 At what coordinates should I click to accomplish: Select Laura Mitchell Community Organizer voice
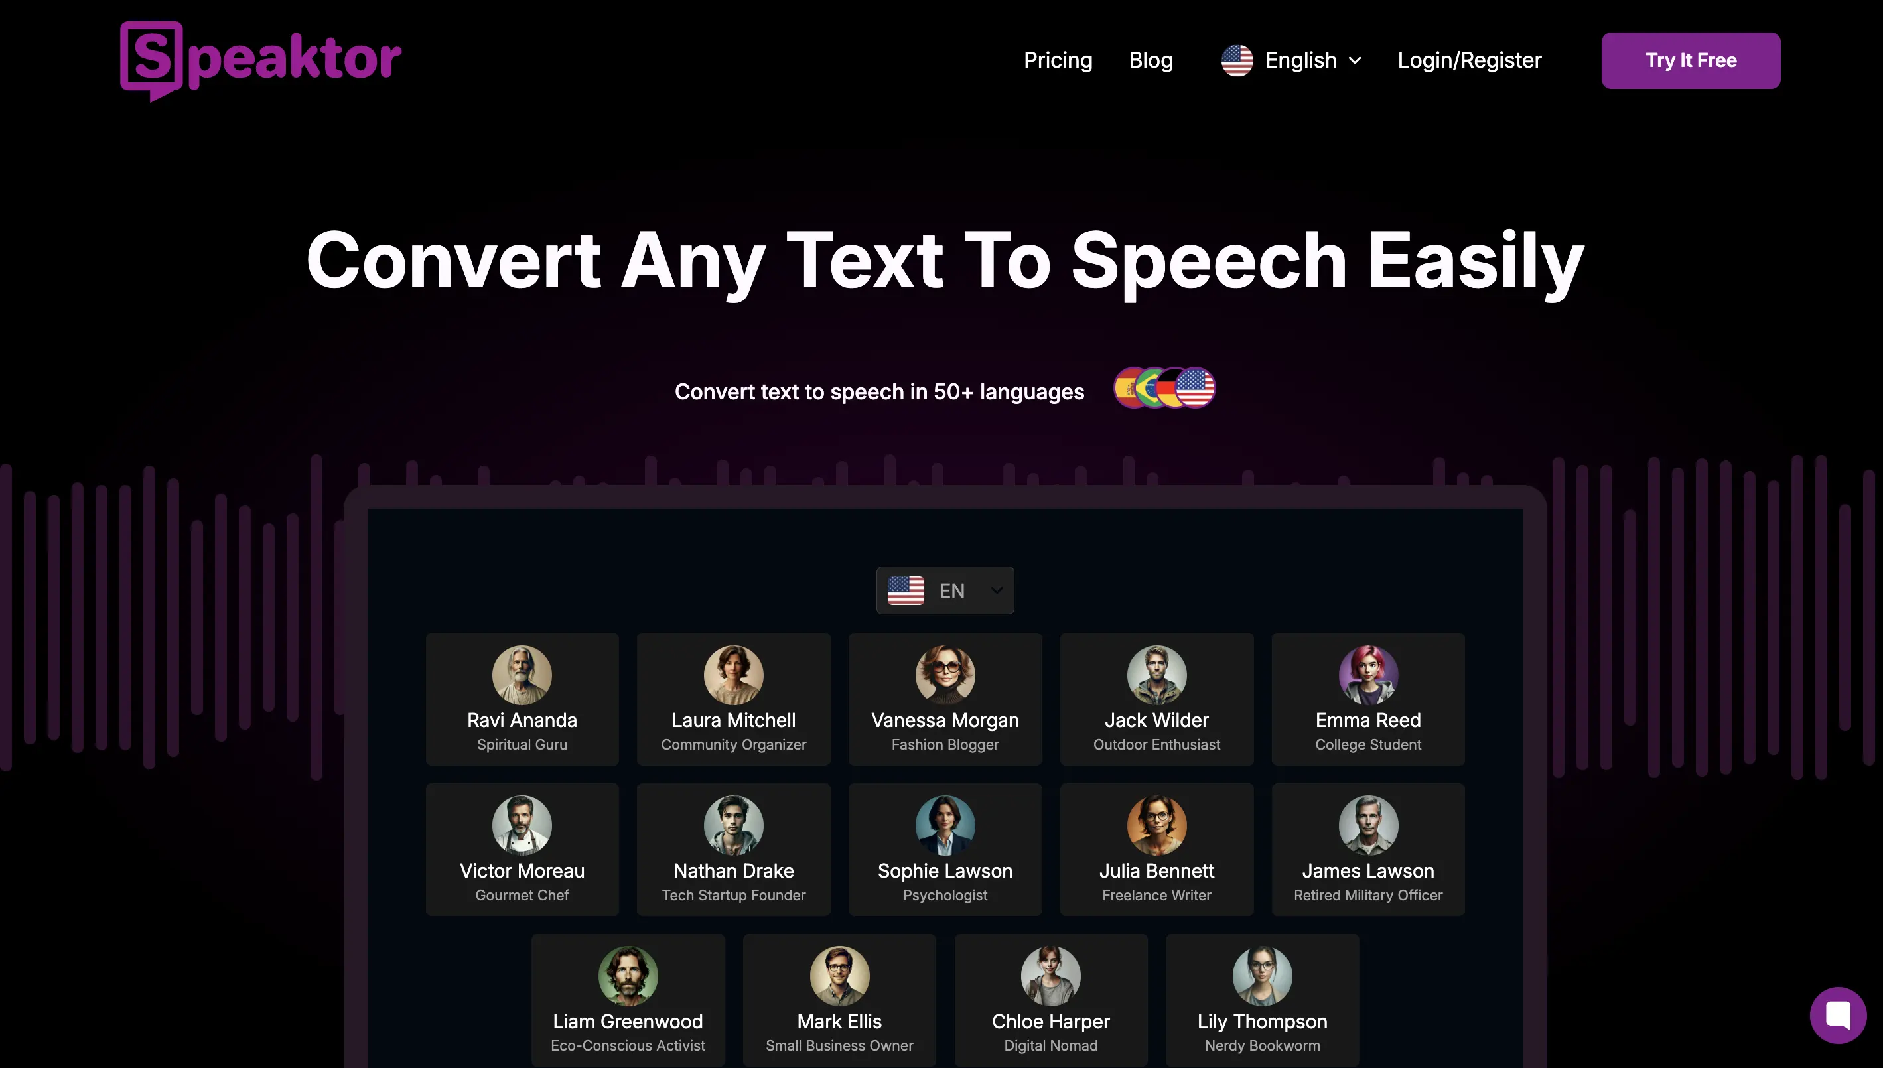click(733, 699)
